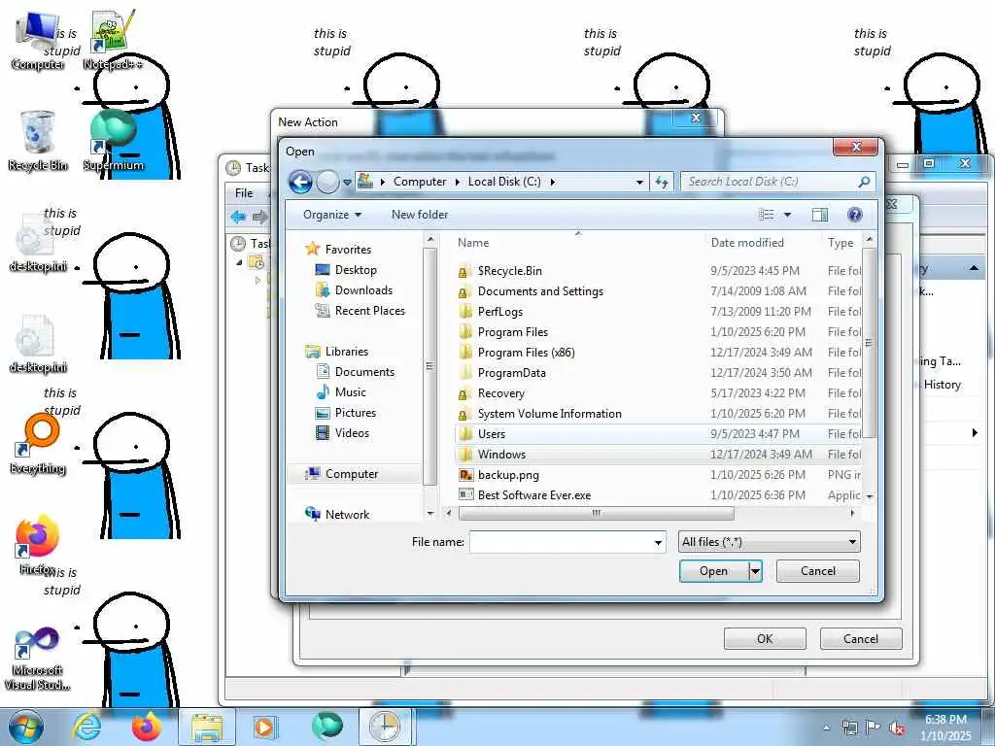
Task: Click OK in the New Action window
Action: tap(765, 639)
